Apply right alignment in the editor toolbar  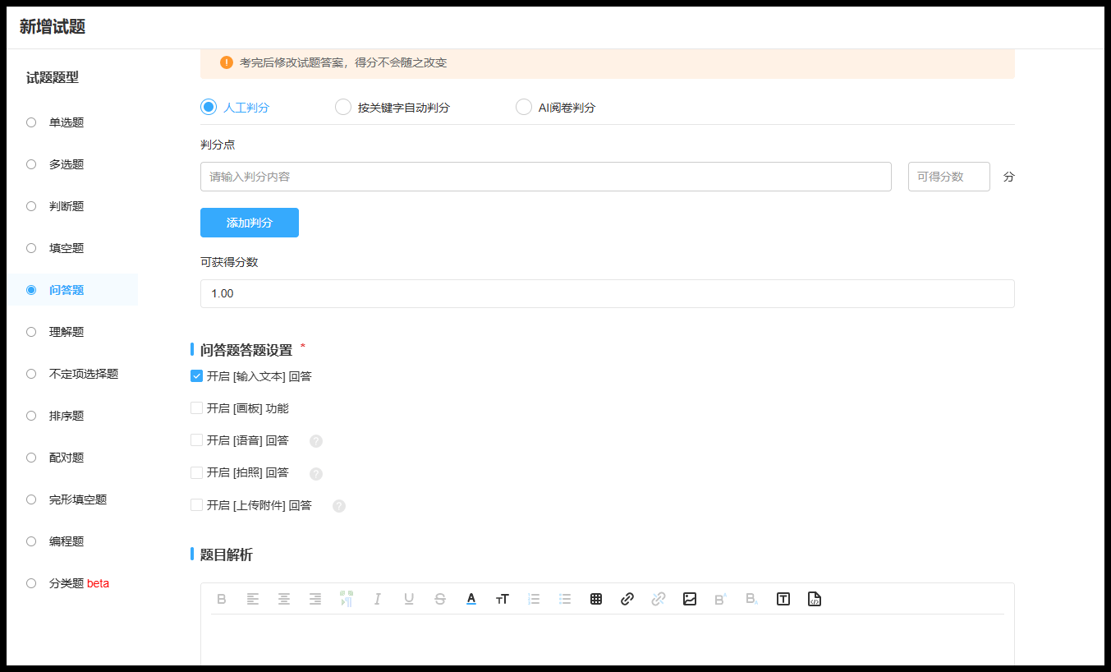click(315, 599)
